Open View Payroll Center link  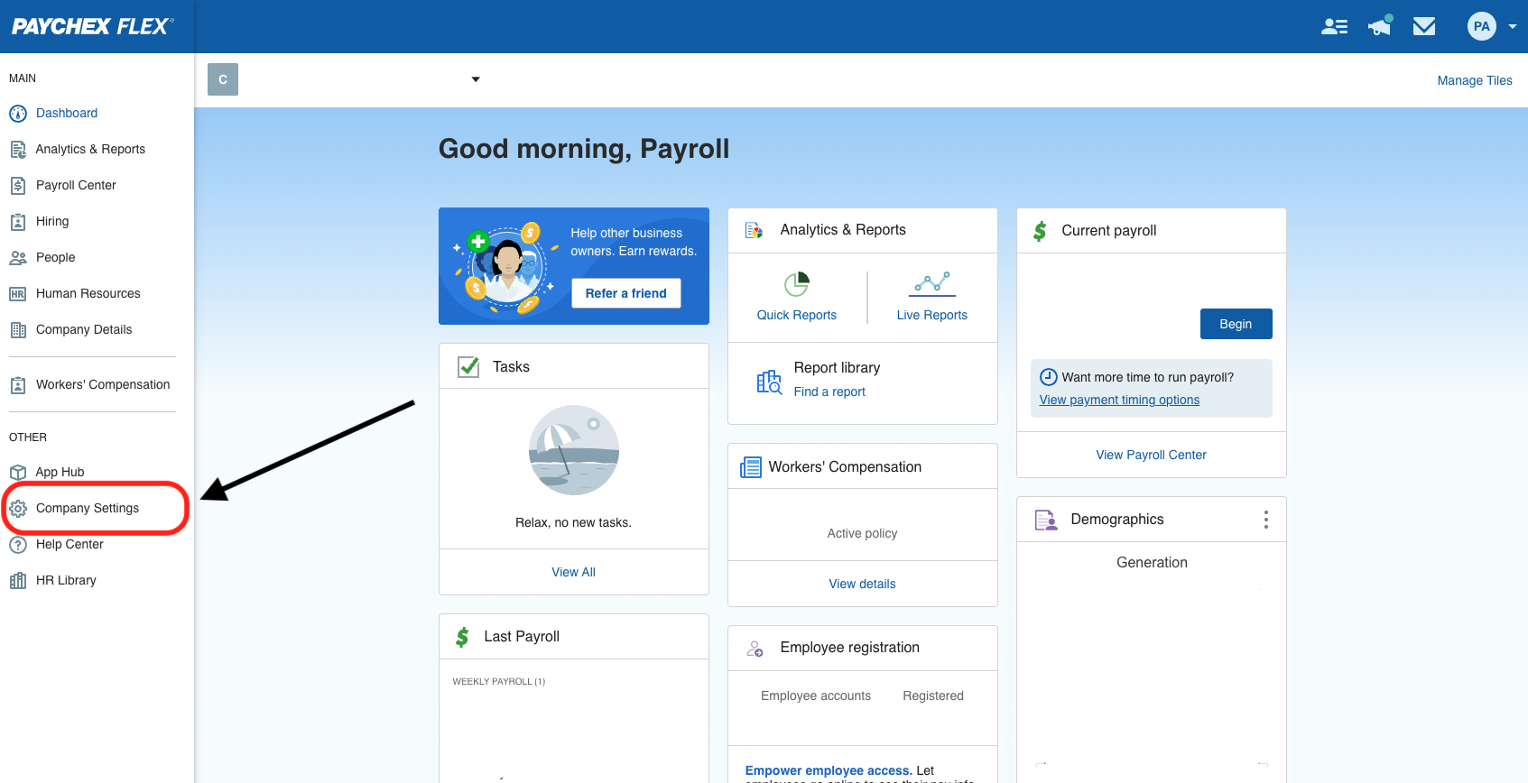pos(1151,455)
